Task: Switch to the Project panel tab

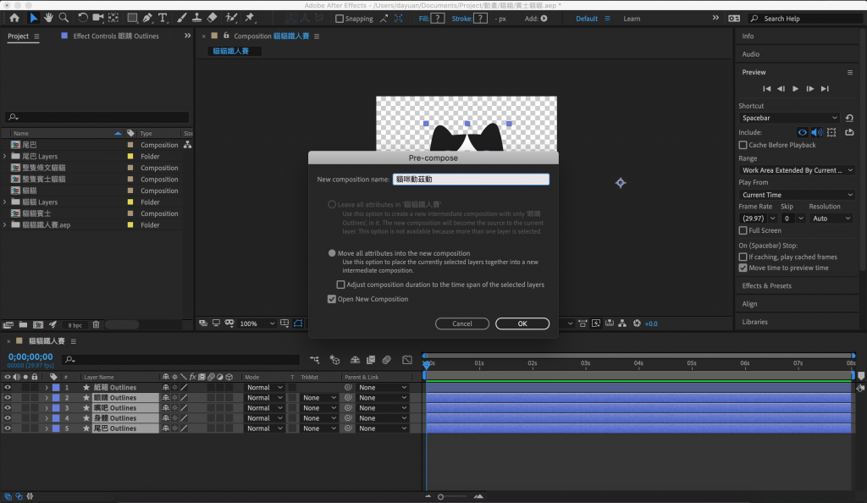Action: tap(18, 36)
